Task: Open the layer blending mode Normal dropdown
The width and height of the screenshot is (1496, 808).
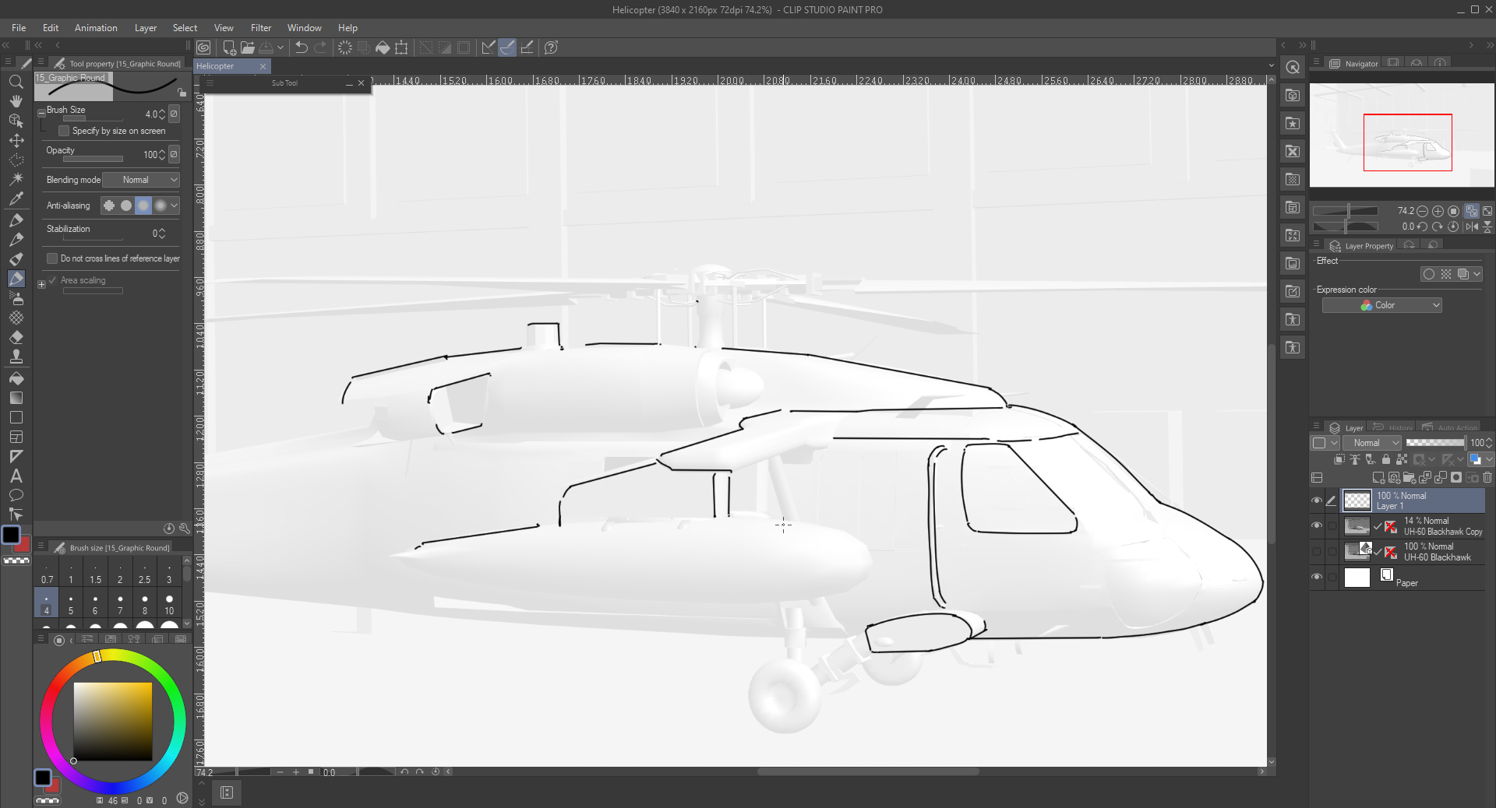Action: pyautogui.click(x=1371, y=443)
